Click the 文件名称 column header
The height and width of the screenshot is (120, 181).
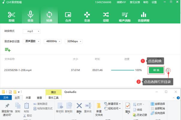tap(10, 59)
